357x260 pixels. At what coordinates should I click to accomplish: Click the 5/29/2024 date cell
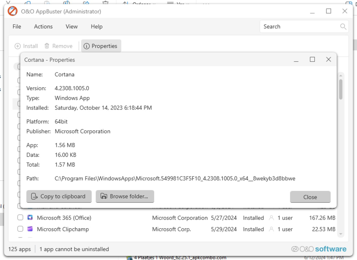[224, 229]
